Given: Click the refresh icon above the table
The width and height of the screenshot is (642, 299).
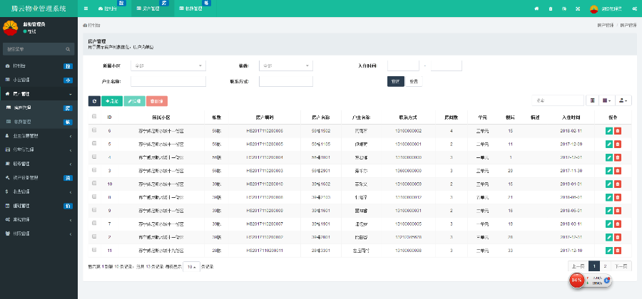Looking at the screenshot, I should pyautogui.click(x=93, y=101).
